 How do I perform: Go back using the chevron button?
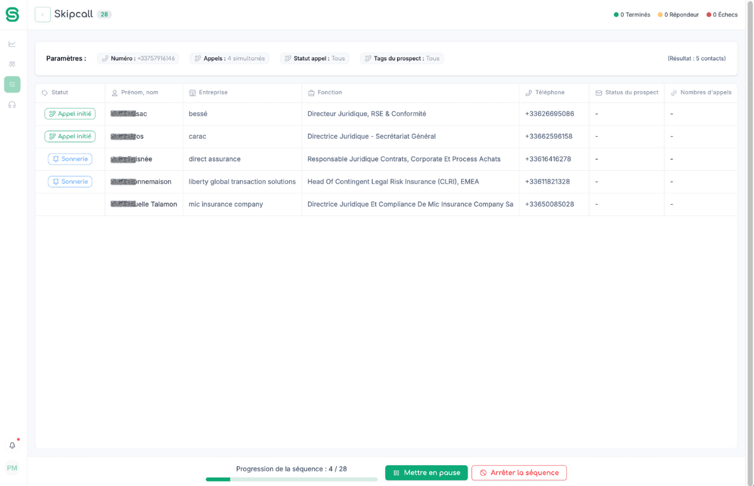tap(43, 14)
